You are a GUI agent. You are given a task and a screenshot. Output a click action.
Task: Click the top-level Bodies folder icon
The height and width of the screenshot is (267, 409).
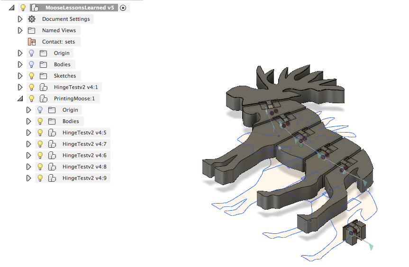pos(43,64)
